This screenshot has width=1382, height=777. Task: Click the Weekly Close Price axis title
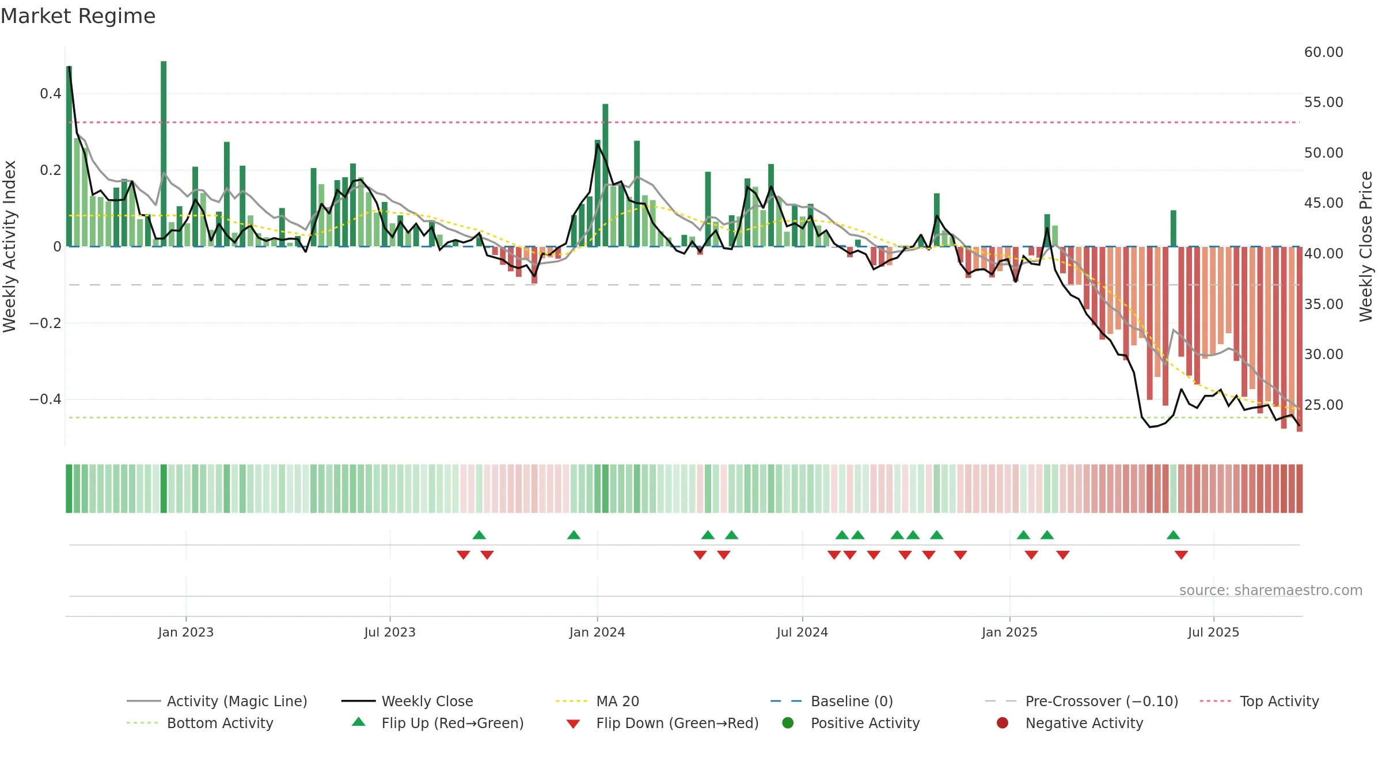coord(1366,246)
